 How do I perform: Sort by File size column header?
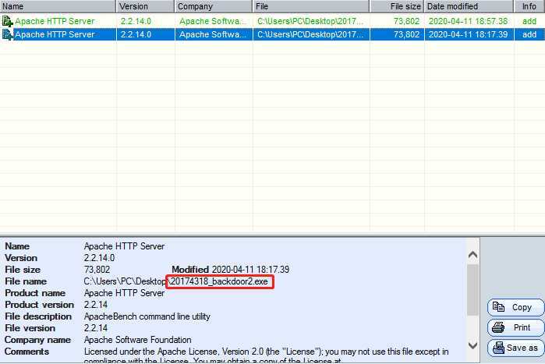[x=397, y=6]
